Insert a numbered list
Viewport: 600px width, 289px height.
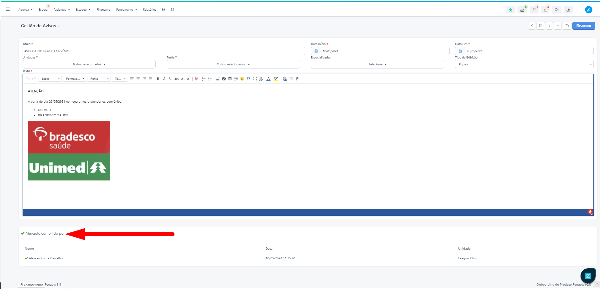204,79
